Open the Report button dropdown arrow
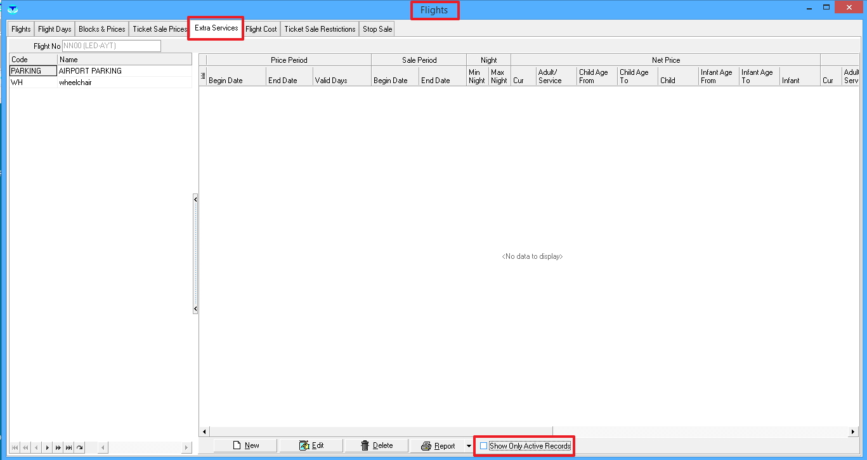 (469, 446)
